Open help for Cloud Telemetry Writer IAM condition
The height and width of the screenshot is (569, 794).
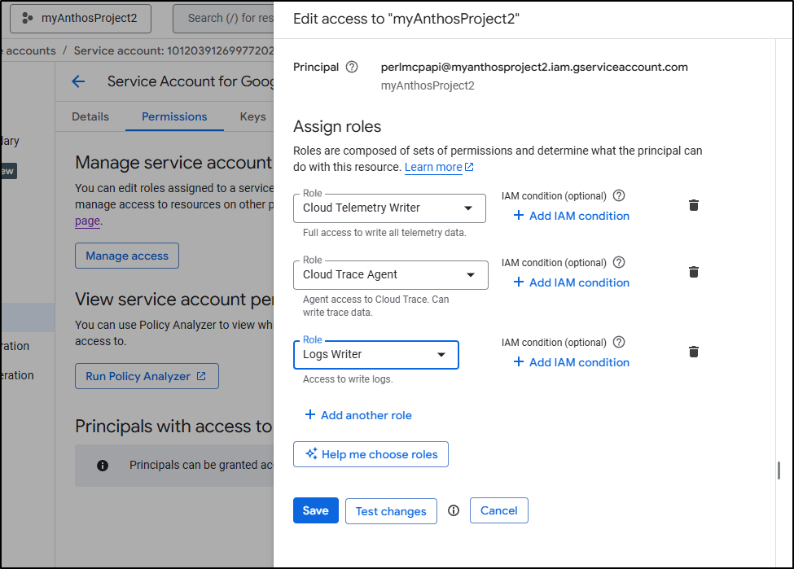pos(619,195)
